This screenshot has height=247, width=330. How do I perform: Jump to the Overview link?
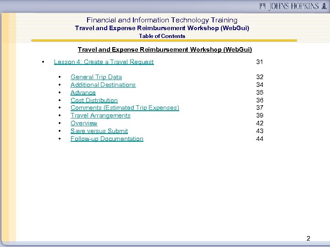(x=84, y=123)
